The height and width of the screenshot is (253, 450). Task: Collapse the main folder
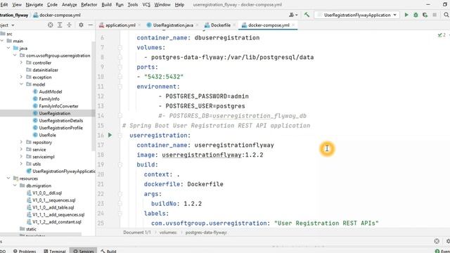tap(2, 41)
